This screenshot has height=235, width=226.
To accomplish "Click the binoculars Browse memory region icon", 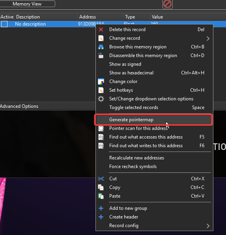I will tap(101, 47).
